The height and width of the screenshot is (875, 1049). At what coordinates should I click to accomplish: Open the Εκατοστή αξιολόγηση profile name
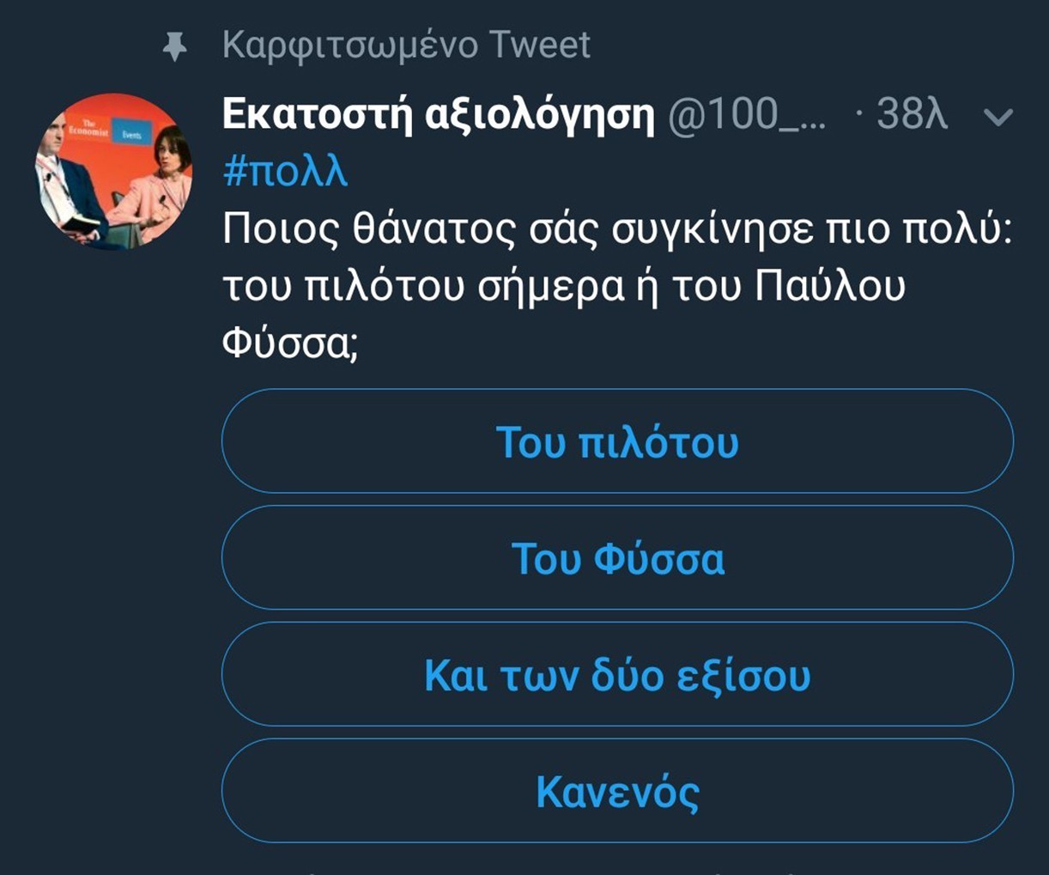tap(439, 114)
